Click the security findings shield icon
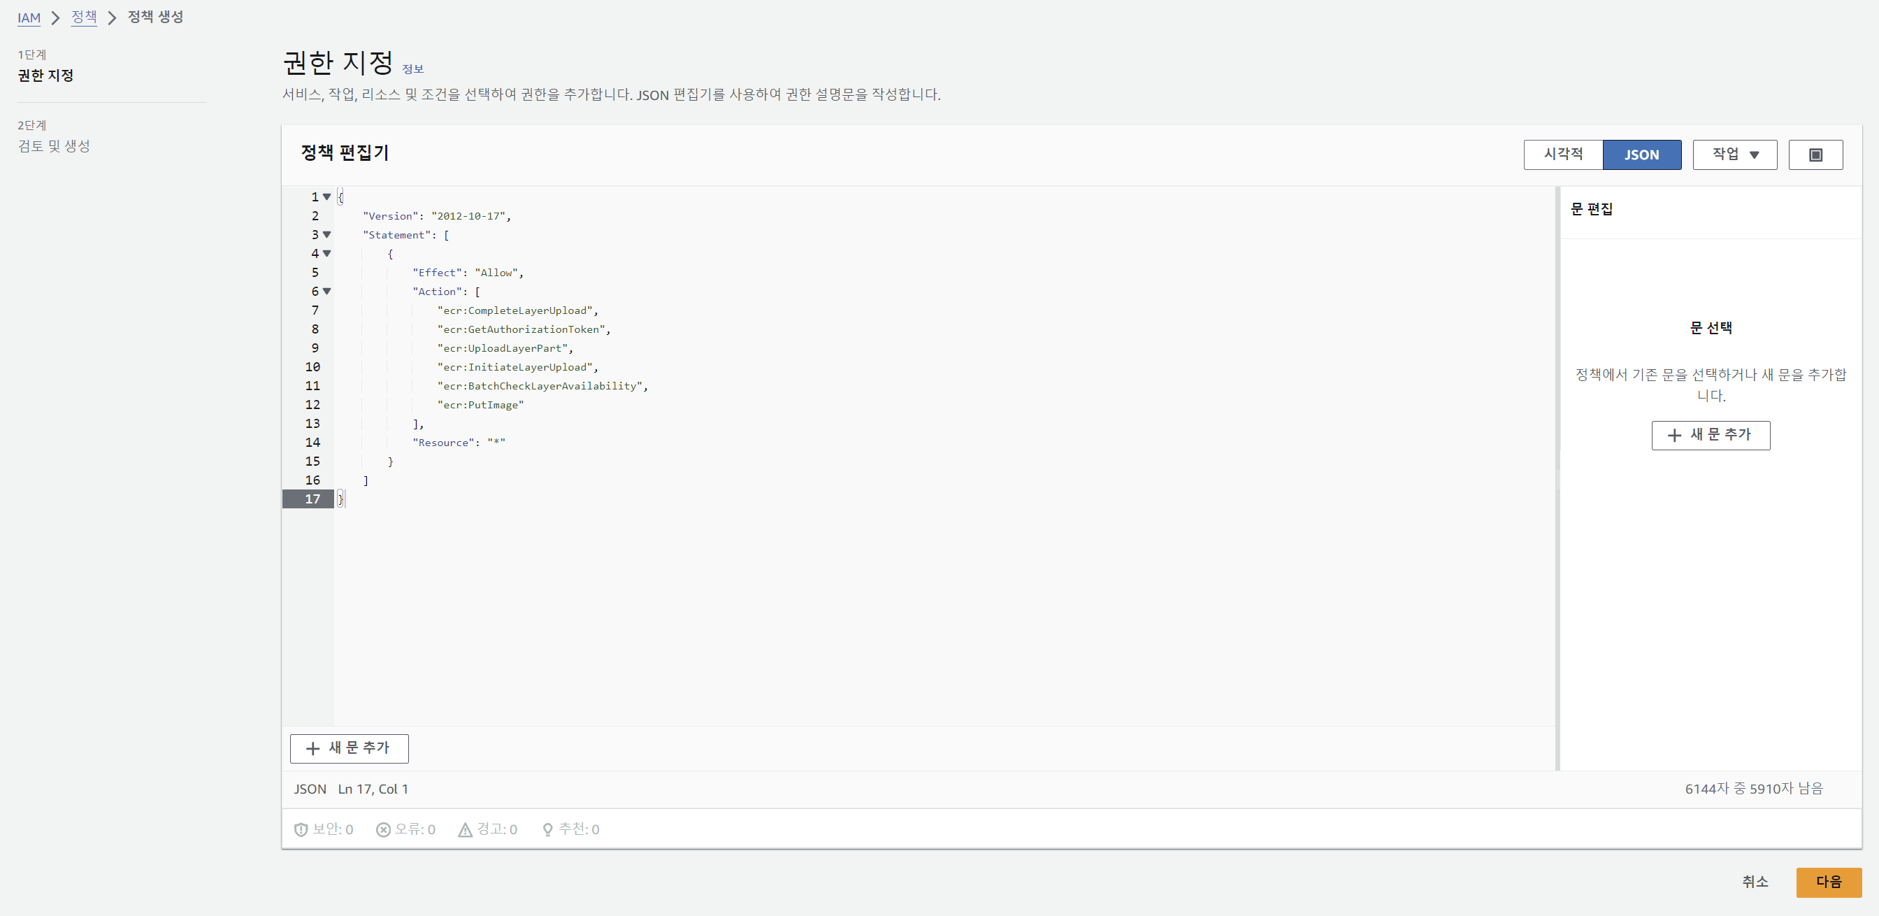Screen dimensions: 1879x916 tap(301, 829)
